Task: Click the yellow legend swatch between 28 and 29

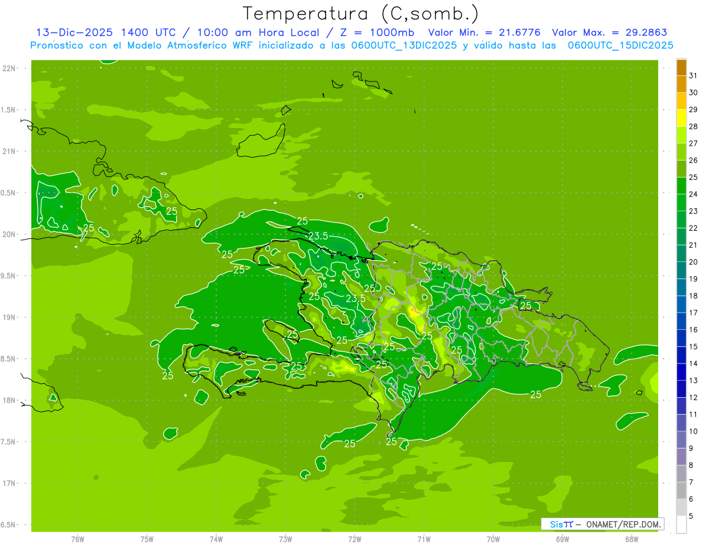Action: [x=681, y=118]
